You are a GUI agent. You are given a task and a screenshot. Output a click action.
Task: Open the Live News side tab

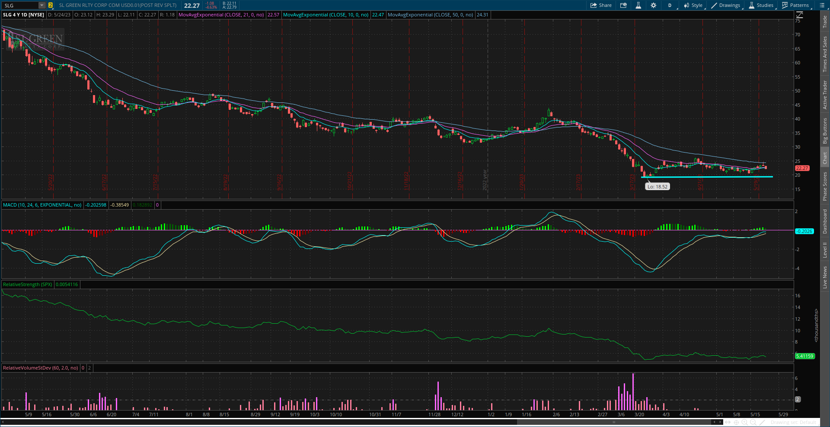[825, 277]
